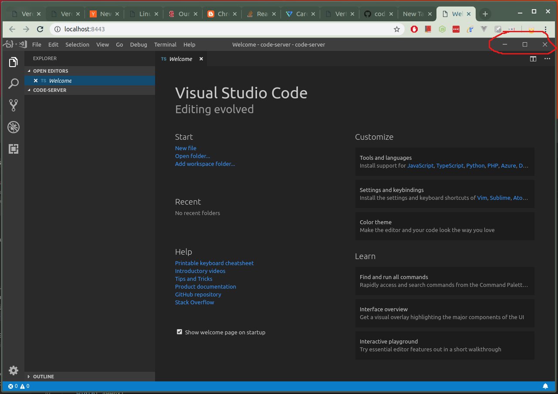Collapse the Open Editors section
558x394 pixels.
click(x=89, y=71)
